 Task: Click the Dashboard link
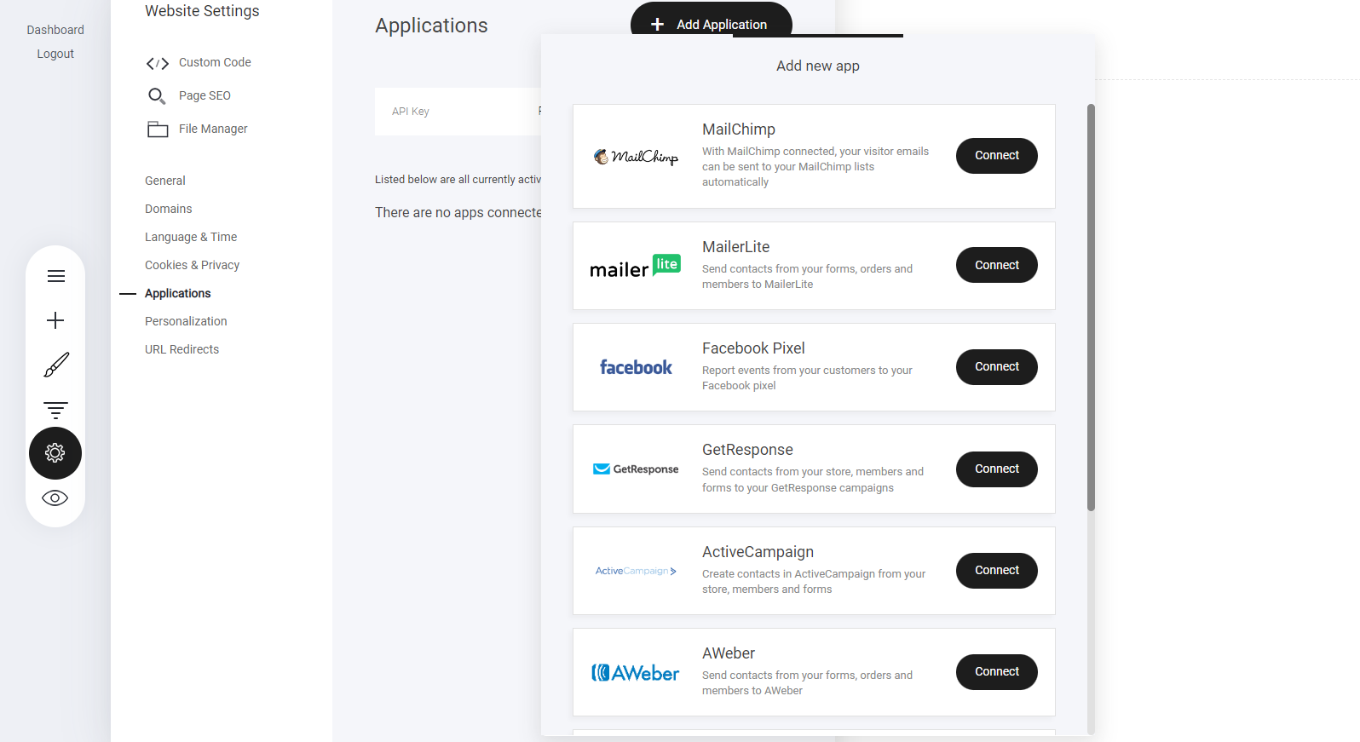click(55, 30)
